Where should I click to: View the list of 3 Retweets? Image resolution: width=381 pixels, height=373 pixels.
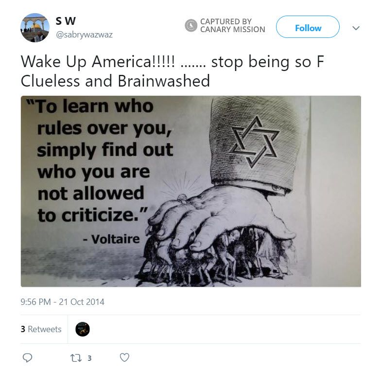41,329
